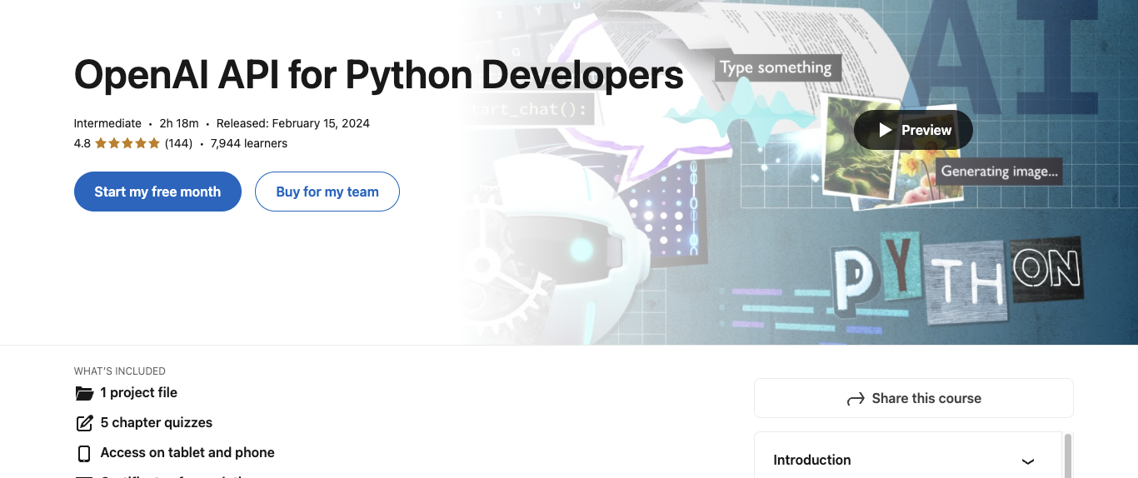Click the Introduction section heading
This screenshot has width=1138, height=478.
click(x=812, y=460)
